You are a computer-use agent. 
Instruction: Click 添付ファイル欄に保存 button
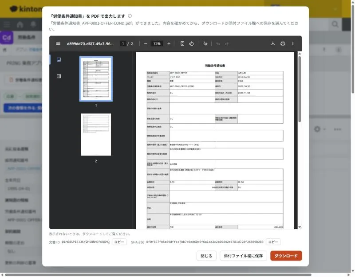[x=243, y=256]
